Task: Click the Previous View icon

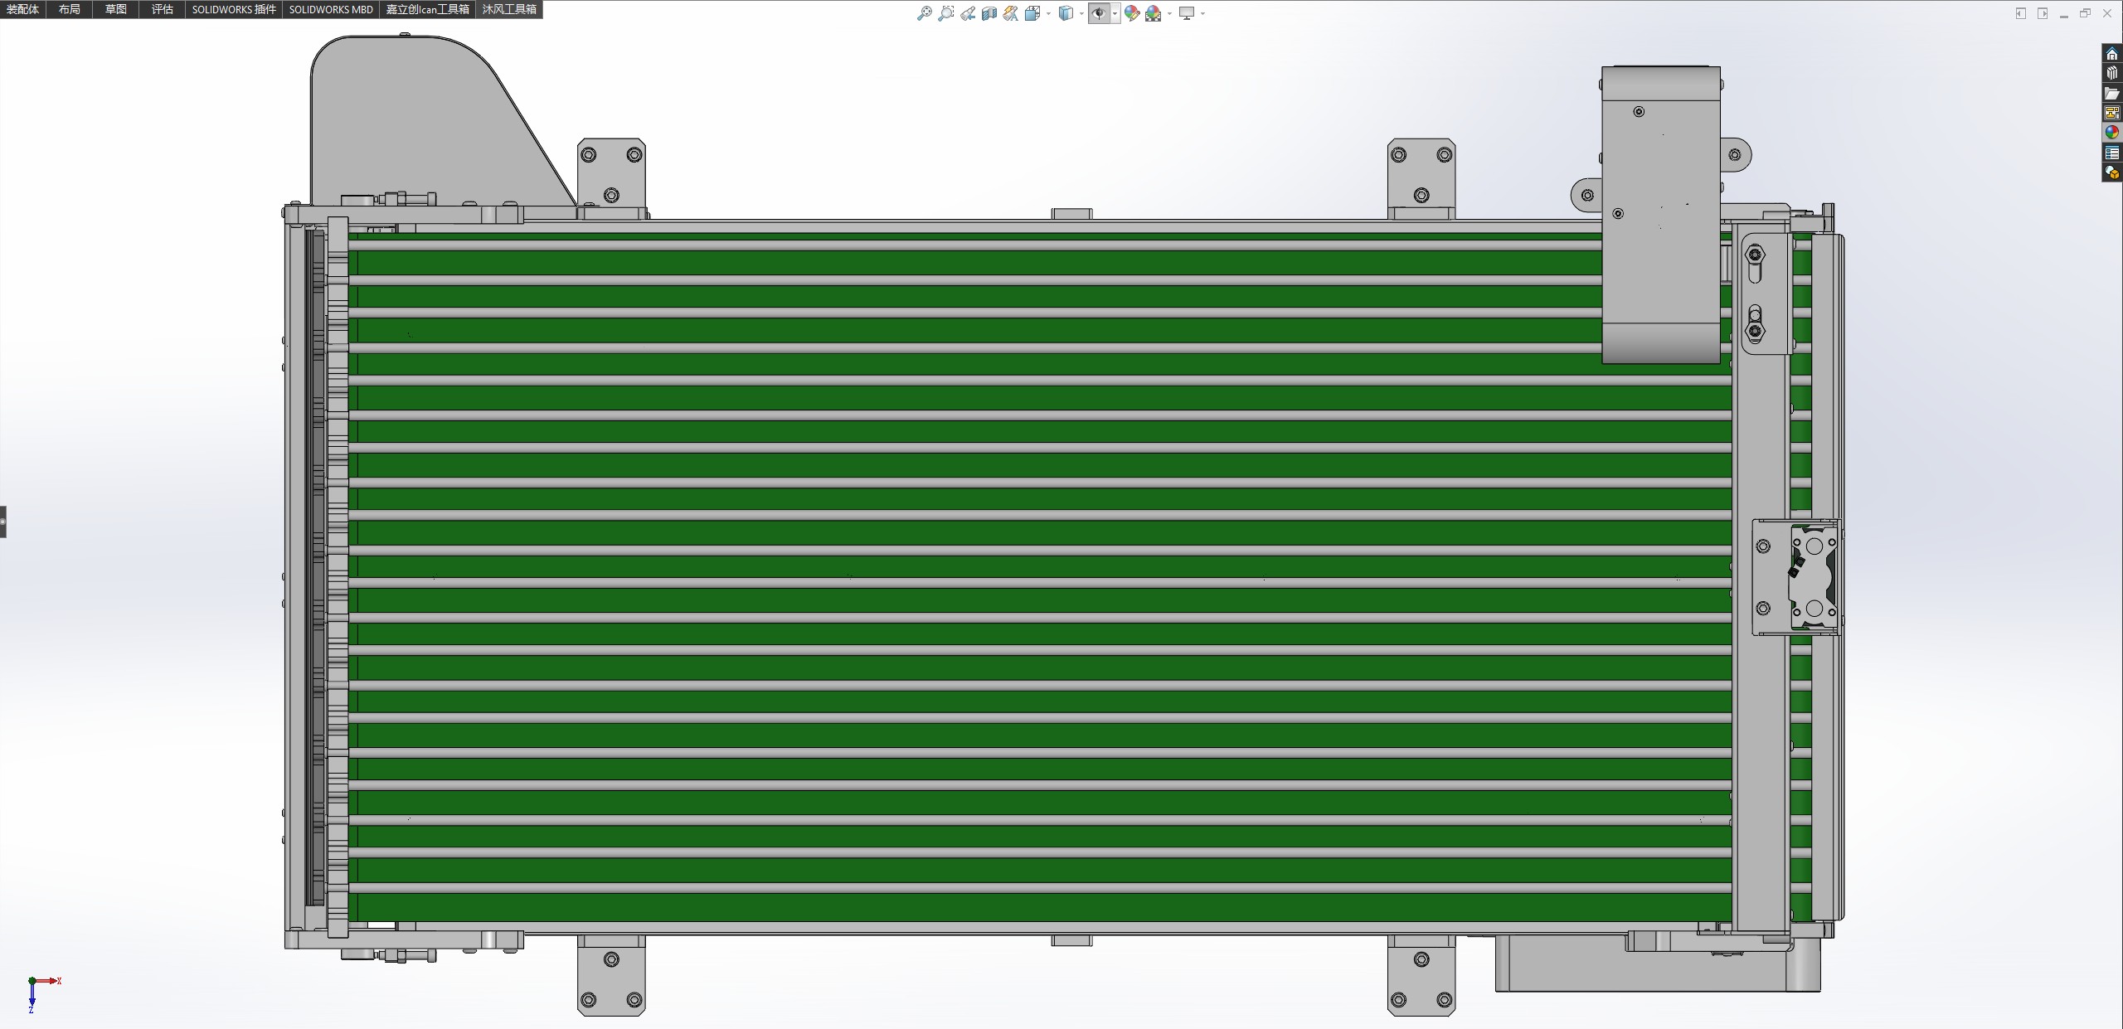Action: point(968,13)
